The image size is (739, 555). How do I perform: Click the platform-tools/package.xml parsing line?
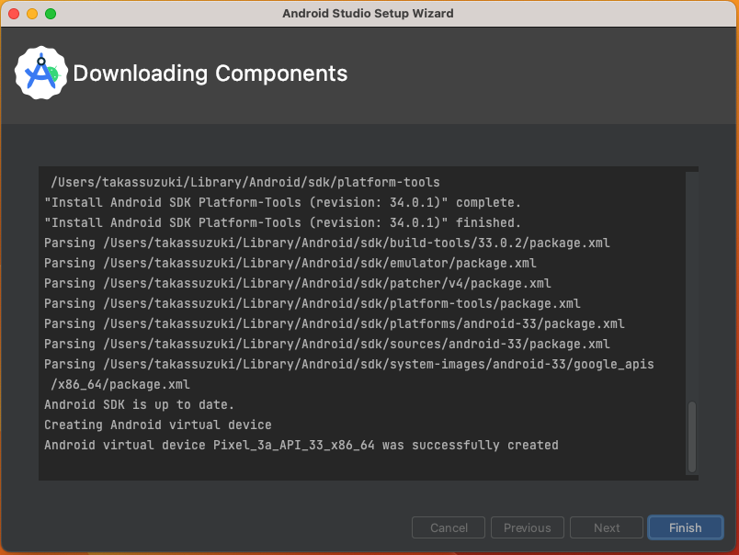point(312,304)
